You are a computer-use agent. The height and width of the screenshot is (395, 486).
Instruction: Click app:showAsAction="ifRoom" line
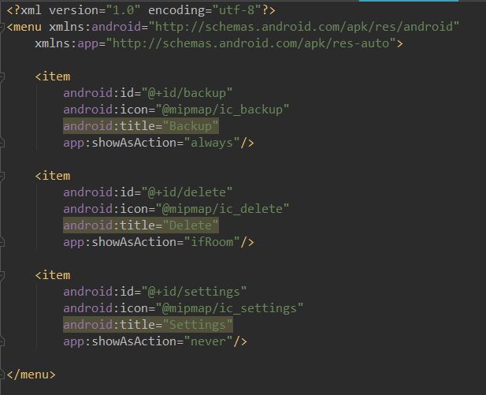click(x=158, y=242)
